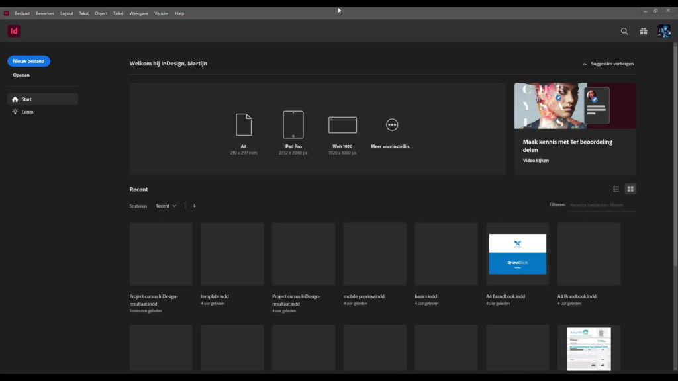Select the Web 1920 preset icon
The height and width of the screenshot is (381, 678).
342,125
